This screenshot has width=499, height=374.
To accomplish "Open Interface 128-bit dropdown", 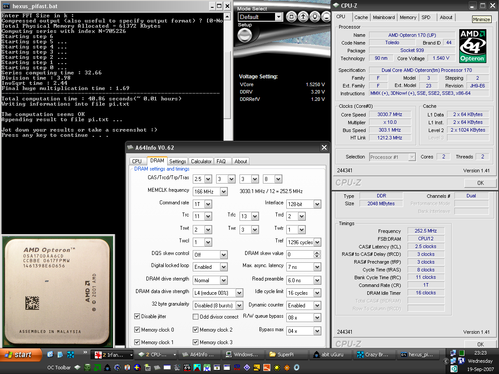I will click(x=304, y=204).
